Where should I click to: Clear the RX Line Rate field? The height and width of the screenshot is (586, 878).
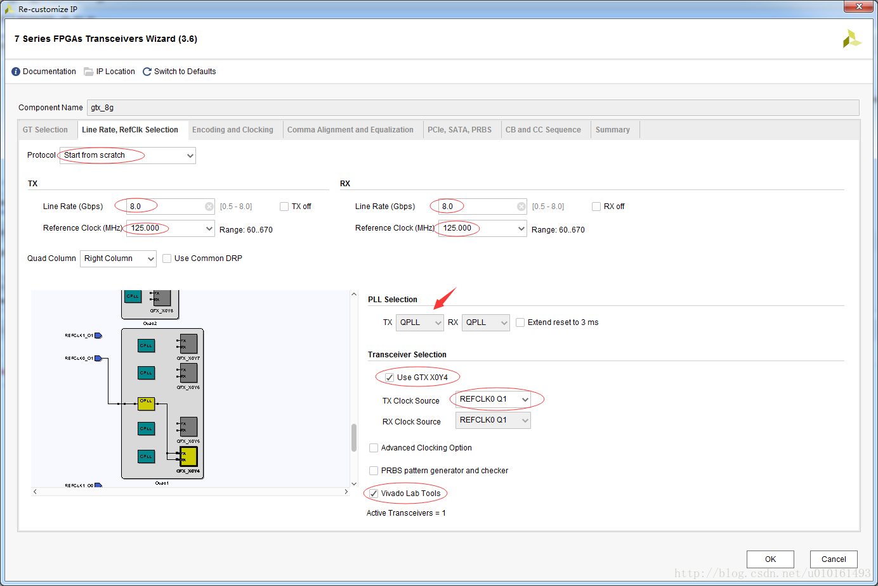click(x=521, y=207)
